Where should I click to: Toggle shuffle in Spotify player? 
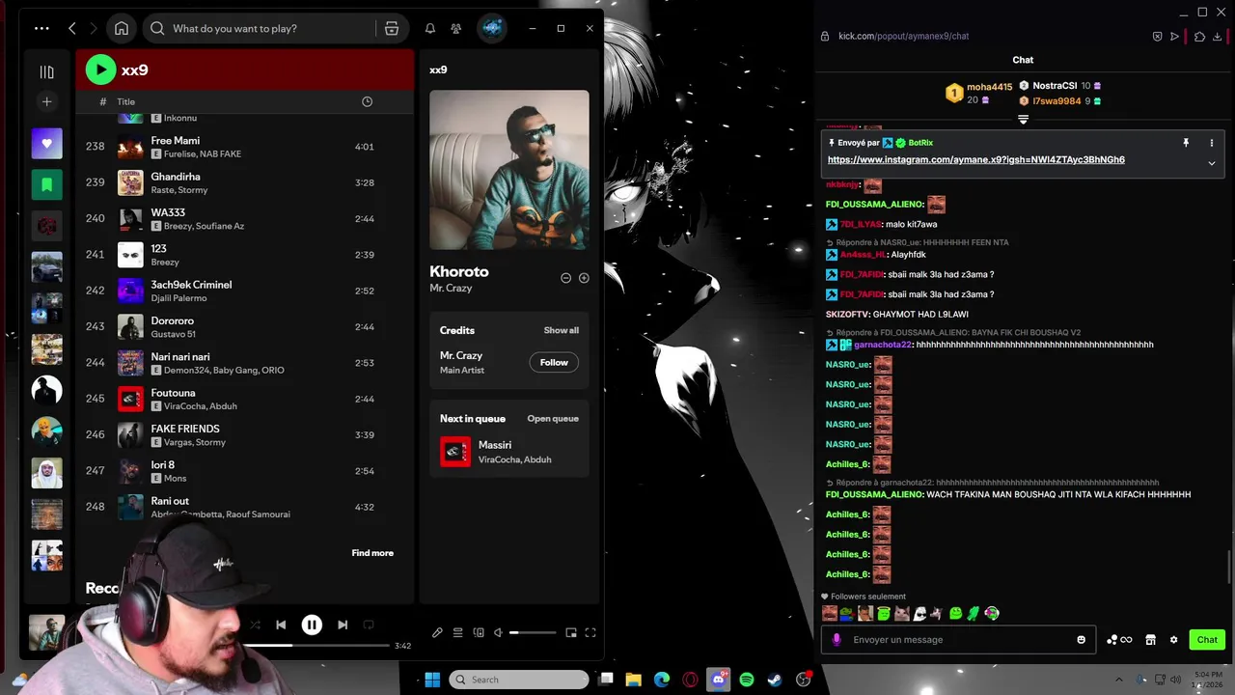pos(255,625)
